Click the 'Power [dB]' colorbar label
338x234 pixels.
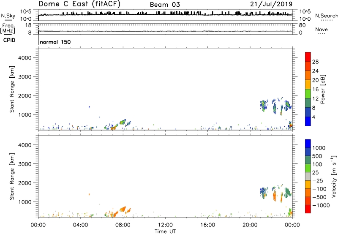(x=322, y=89)
